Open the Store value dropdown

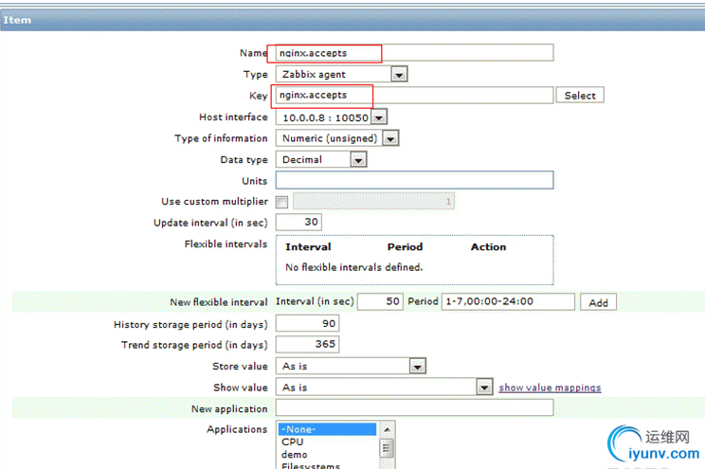[x=351, y=366]
